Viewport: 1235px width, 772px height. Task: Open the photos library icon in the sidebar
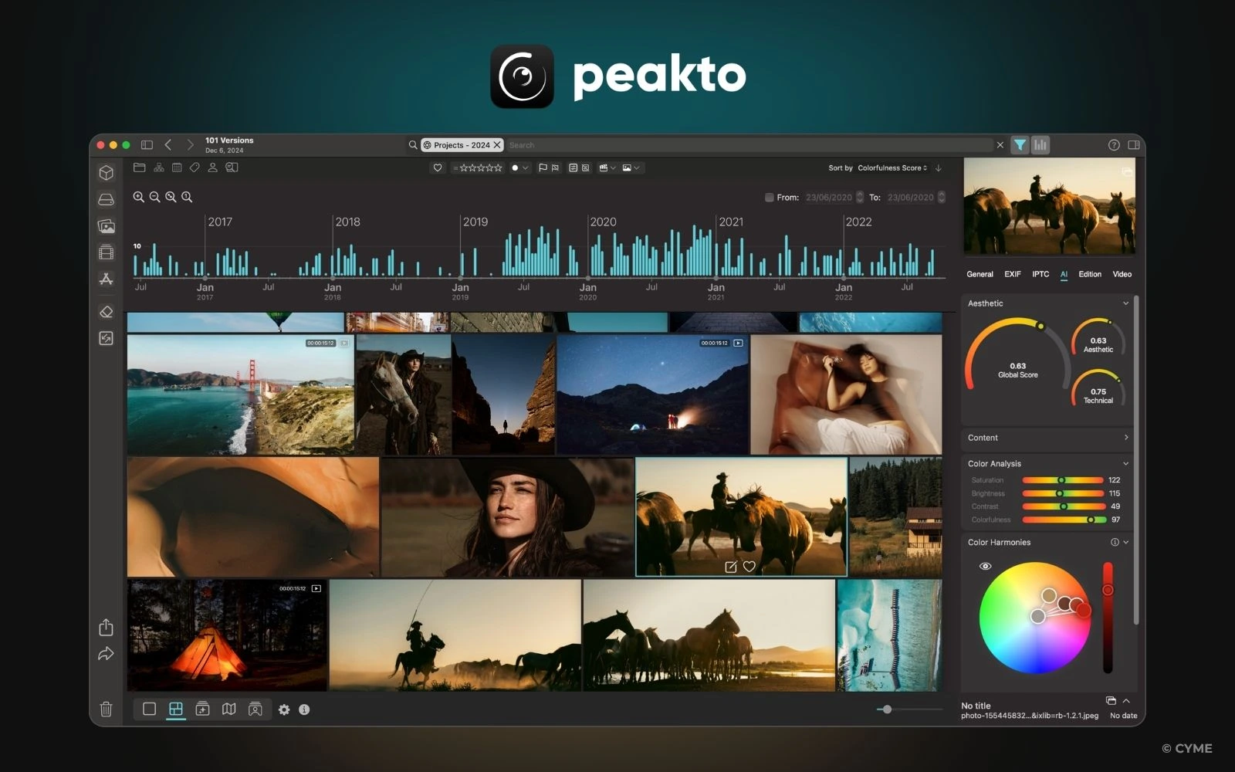click(107, 225)
